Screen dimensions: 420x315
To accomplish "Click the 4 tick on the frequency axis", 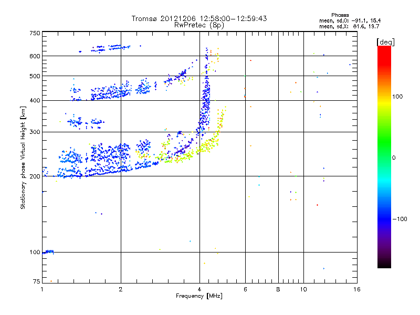I will coord(199,289).
